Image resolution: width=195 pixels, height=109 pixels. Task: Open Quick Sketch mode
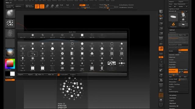coord(30,6)
